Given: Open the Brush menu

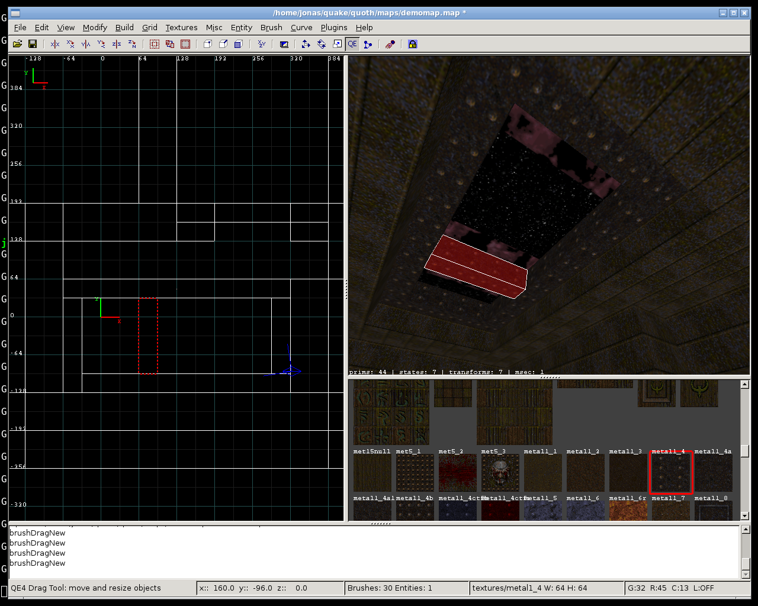Looking at the screenshot, I should click(x=271, y=27).
